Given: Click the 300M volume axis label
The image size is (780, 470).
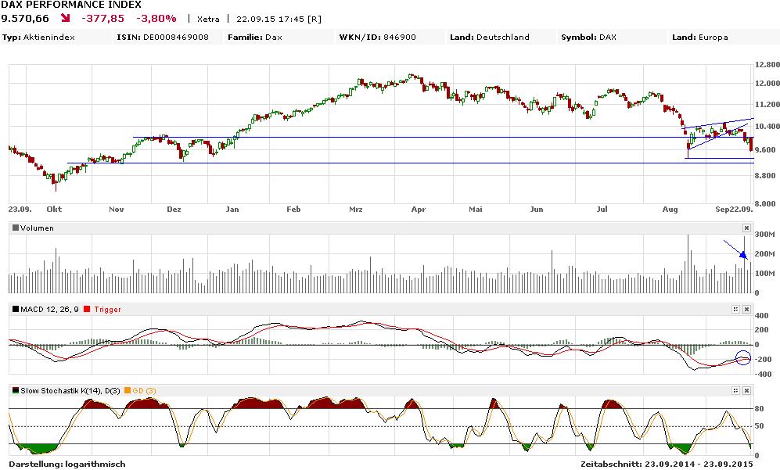Looking at the screenshot, I should (764, 235).
